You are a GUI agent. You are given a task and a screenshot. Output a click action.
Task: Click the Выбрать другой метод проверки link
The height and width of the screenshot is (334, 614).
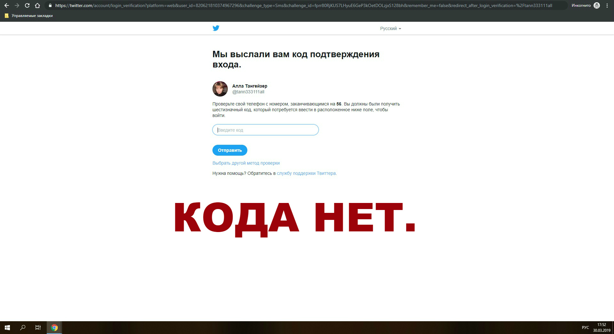[246, 163]
